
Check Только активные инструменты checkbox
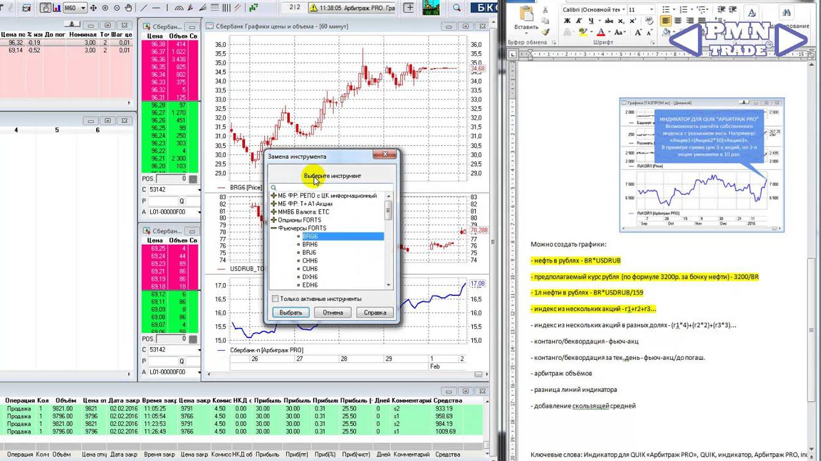click(275, 298)
